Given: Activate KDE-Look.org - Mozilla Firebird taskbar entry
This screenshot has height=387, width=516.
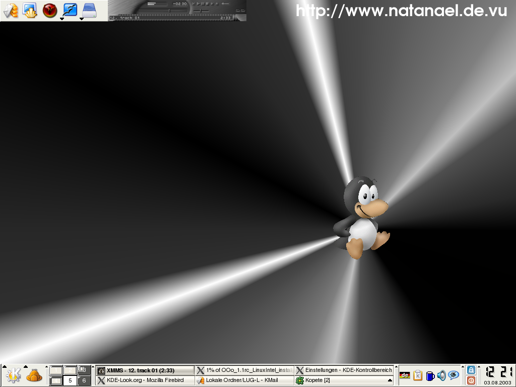Looking at the screenshot, I should click(x=145, y=380).
